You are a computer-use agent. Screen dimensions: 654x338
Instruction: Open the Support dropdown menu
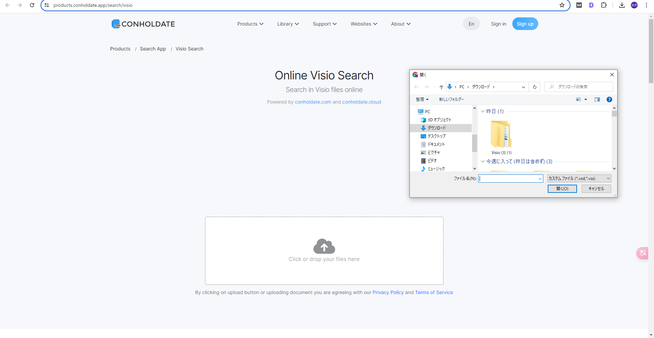point(325,24)
